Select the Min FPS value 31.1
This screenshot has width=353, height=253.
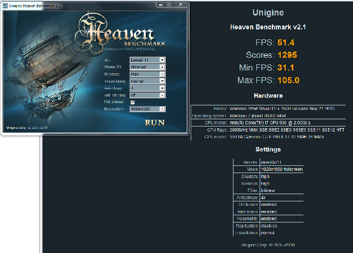coord(286,68)
